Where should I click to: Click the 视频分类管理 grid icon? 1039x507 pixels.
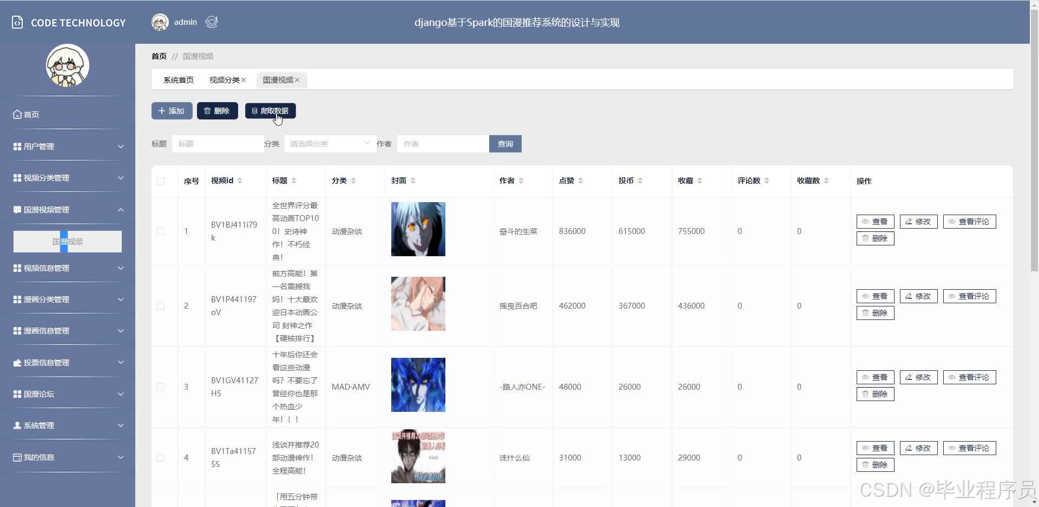click(x=17, y=178)
